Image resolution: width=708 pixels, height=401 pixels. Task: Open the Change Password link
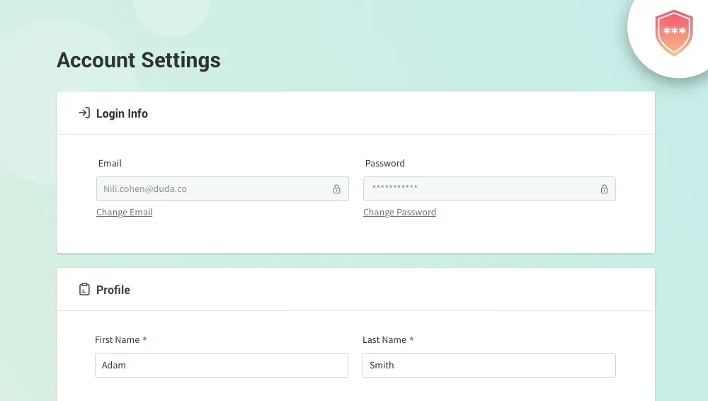(x=399, y=212)
